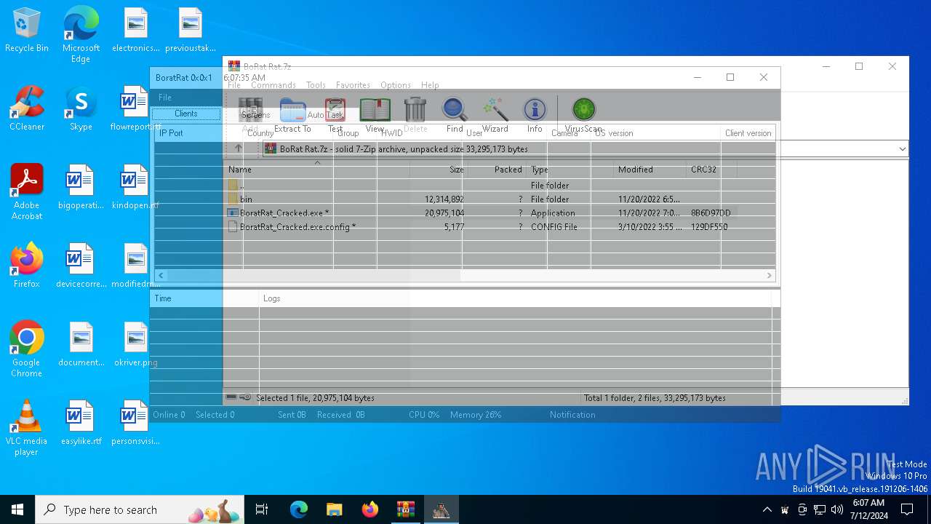The height and width of the screenshot is (524, 931).
Task: Click the Client version column header
Action: pyautogui.click(x=748, y=133)
